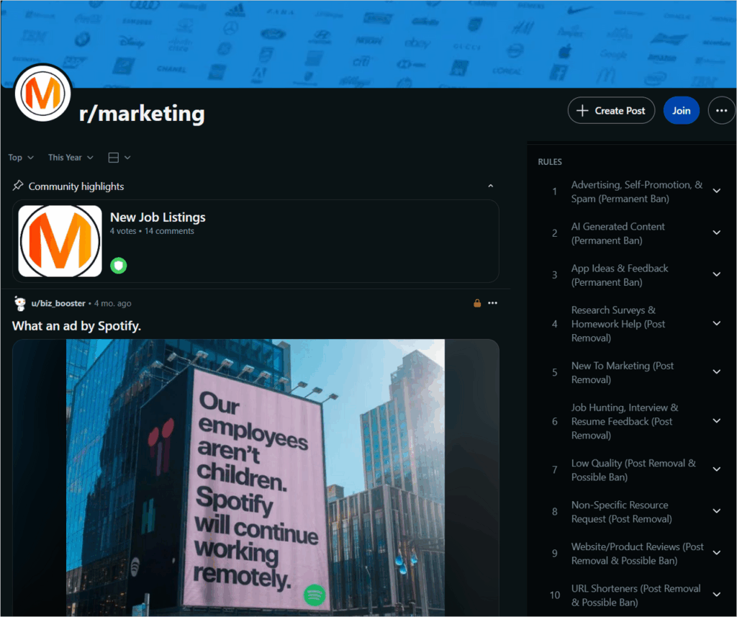
Task: Click the r/marketing community avatar icon
Action: tap(42, 93)
